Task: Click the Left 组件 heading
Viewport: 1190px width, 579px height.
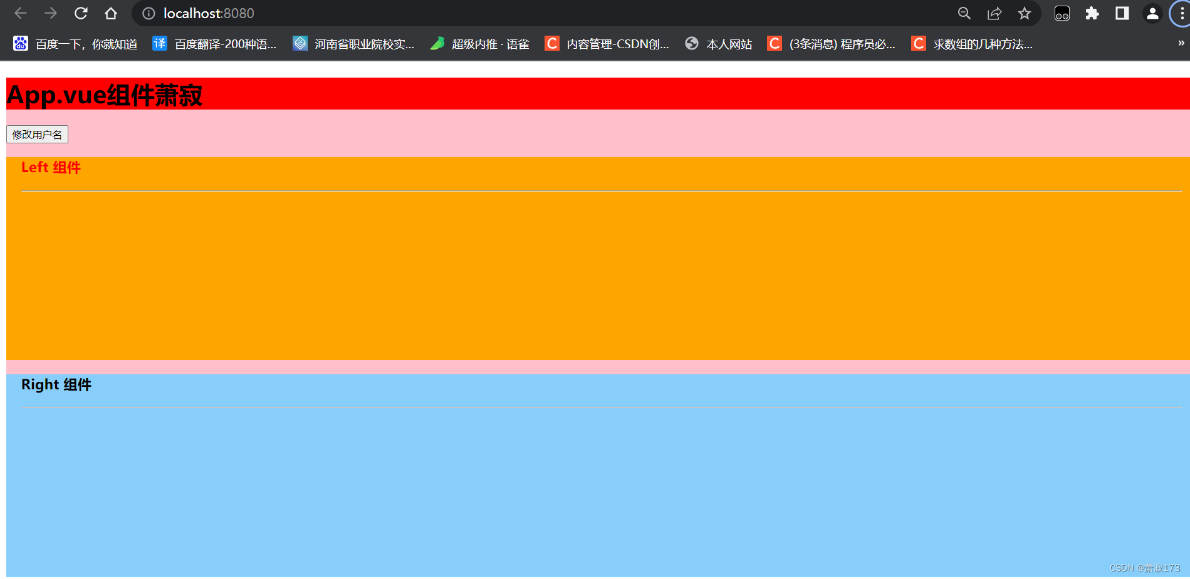Action: click(x=51, y=168)
